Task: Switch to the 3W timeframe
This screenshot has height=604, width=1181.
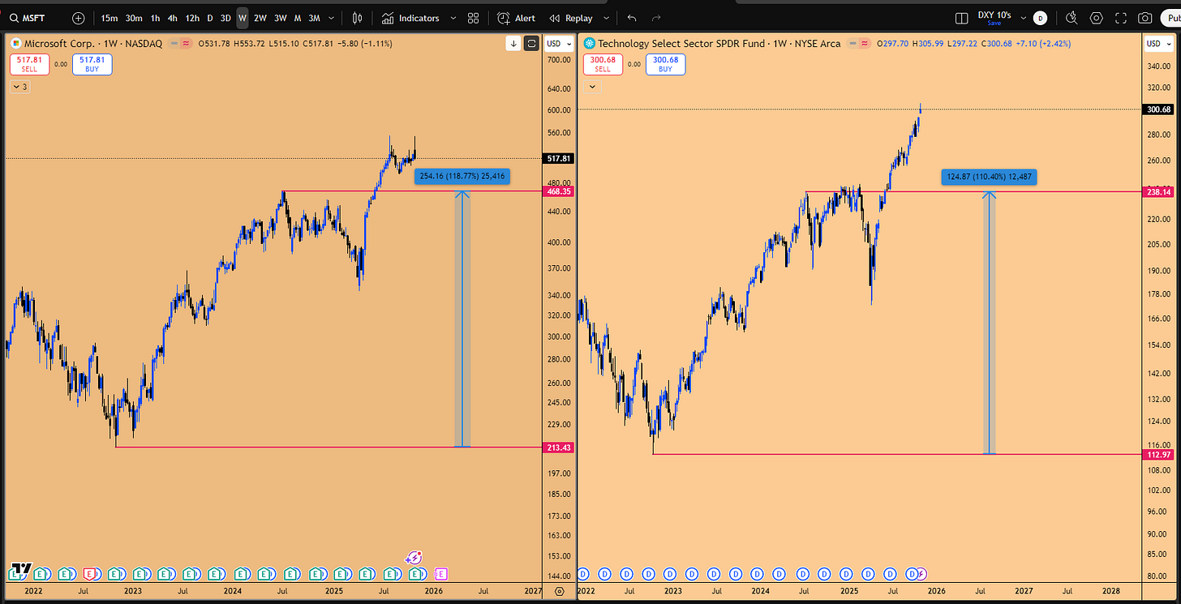Action: (280, 18)
